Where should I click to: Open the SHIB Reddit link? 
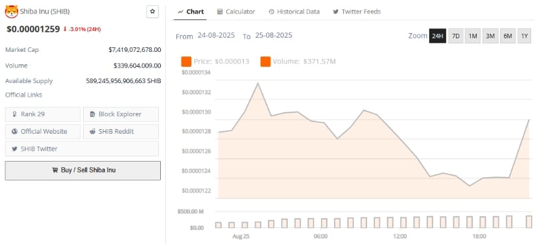(121, 131)
